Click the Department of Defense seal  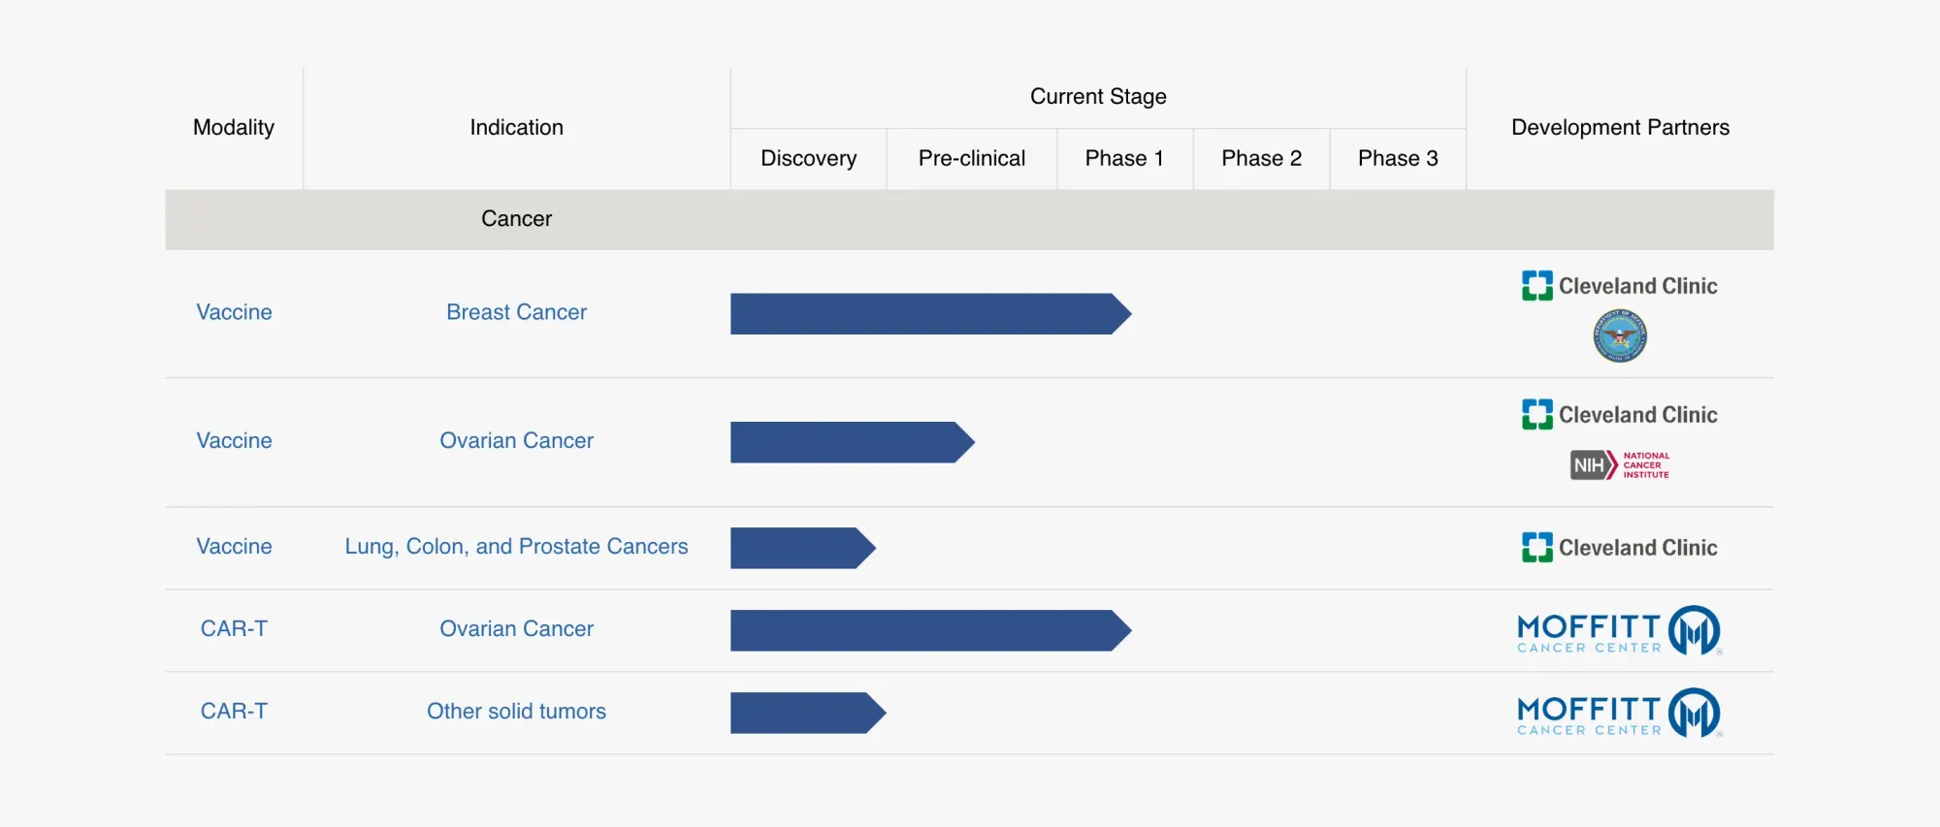[1619, 336]
